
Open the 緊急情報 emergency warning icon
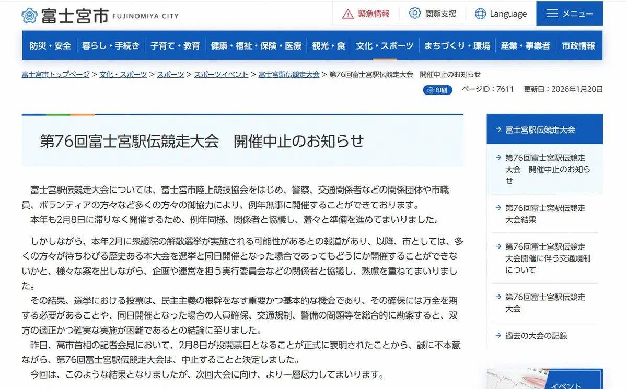[348, 14]
